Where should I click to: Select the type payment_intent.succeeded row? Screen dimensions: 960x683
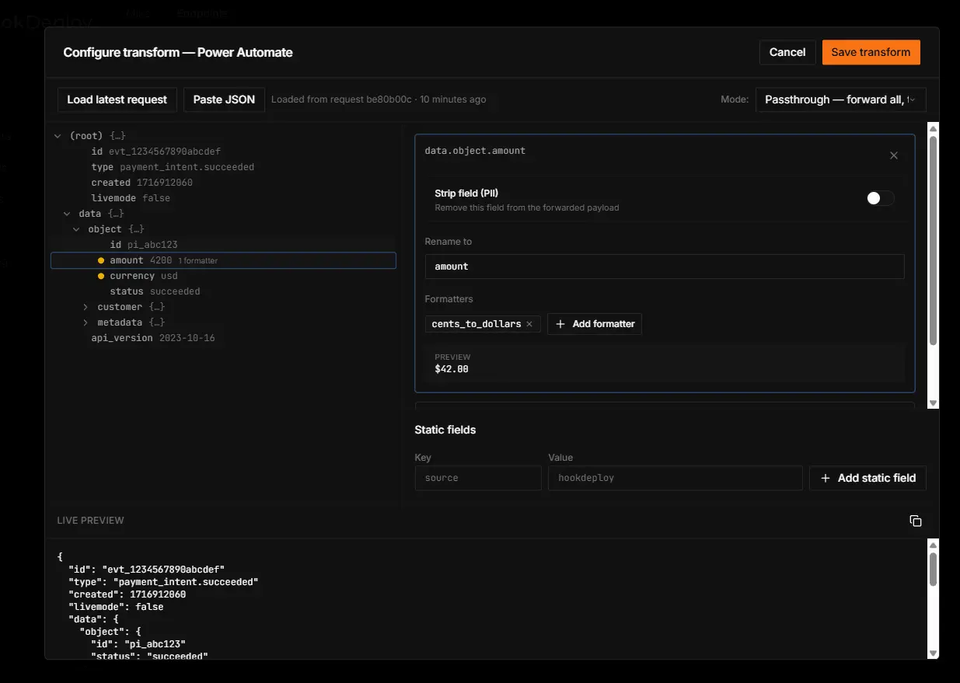(223, 167)
